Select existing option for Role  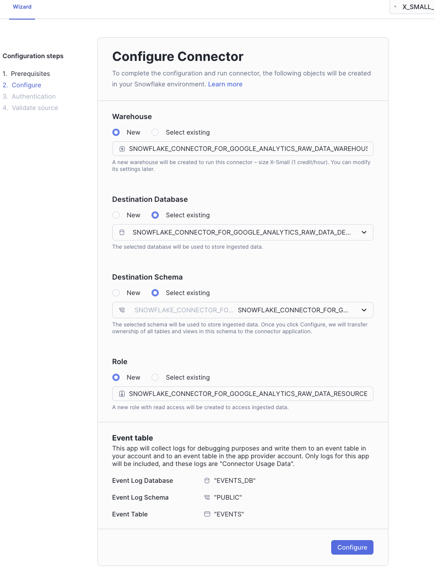pyautogui.click(x=155, y=377)
